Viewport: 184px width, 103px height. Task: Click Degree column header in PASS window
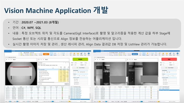pos(45,87)
